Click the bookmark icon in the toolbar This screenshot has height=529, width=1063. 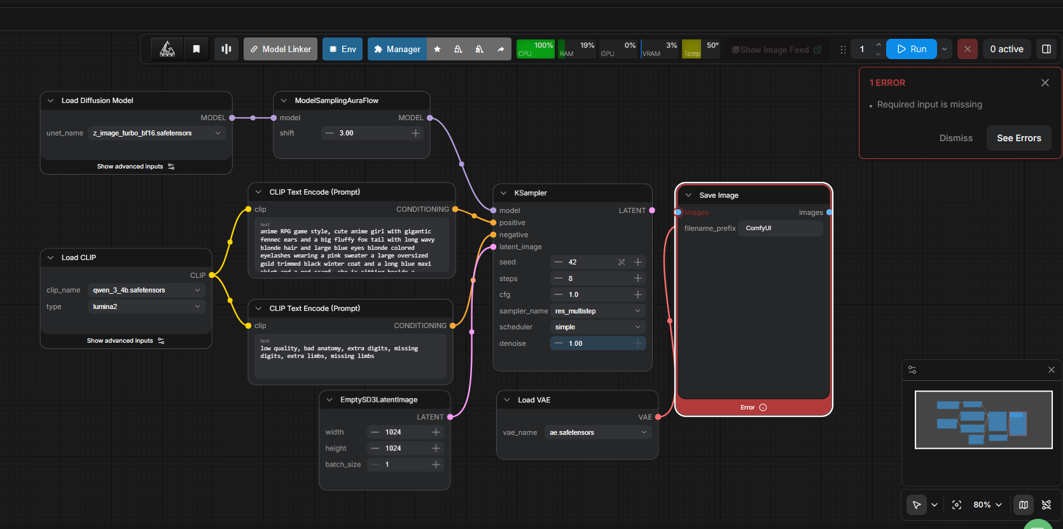coord(197,49)
